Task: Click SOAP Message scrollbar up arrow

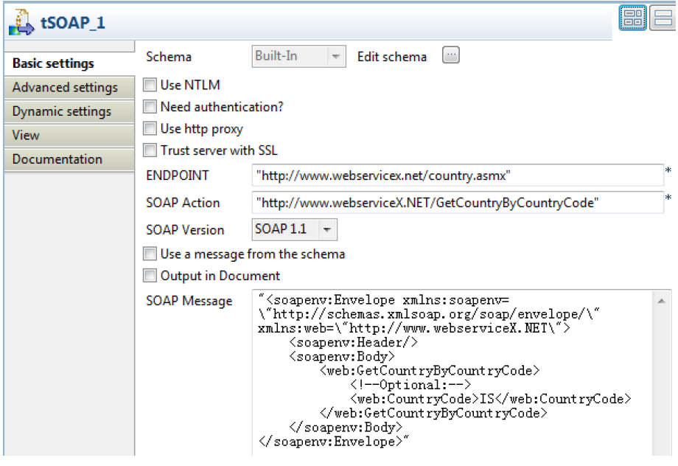Action: point(660,302)
